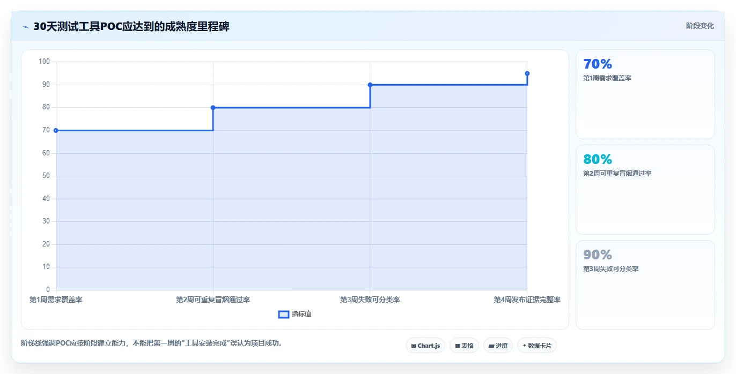This screenshot has height=374, width=736.
Task: Click the y-axis value 50
Action: click(x=46, y=176)
